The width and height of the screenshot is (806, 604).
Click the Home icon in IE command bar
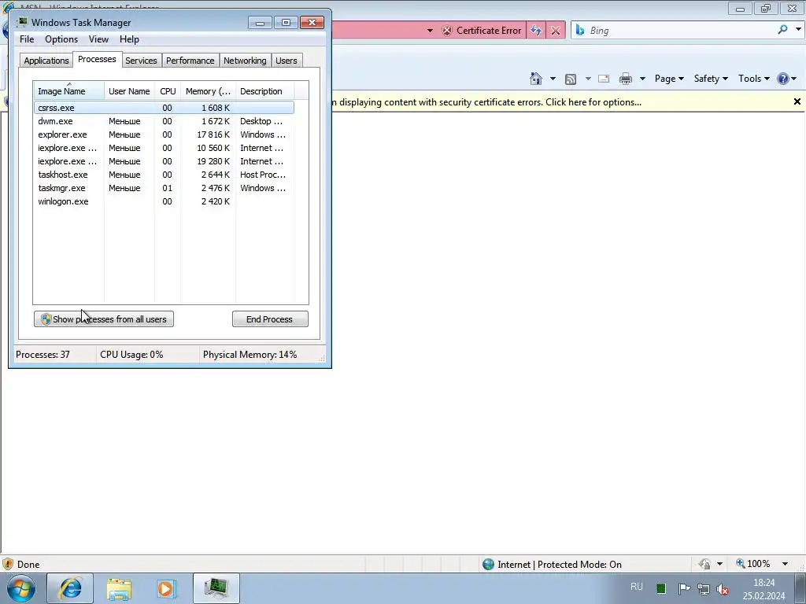[536, 79]
